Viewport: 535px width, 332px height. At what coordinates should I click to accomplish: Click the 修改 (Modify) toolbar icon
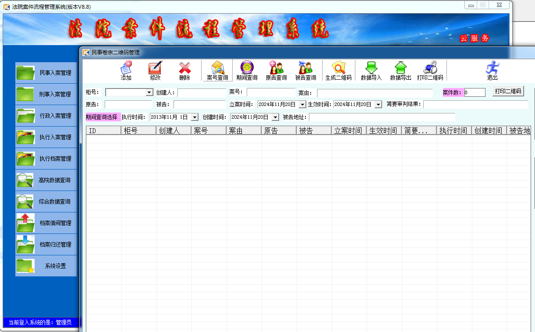tap(155, 70)
